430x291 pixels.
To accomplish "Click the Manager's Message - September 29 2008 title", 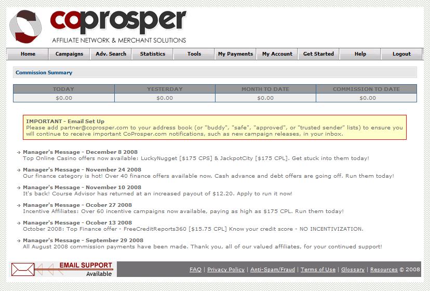I will pyautogui.click(x=83, y=240).
